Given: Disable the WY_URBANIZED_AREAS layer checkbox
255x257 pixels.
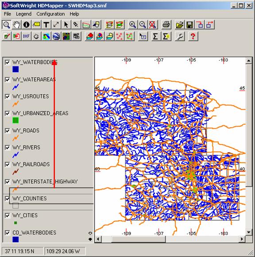Looking at the screenshot, I should [7, 113].
